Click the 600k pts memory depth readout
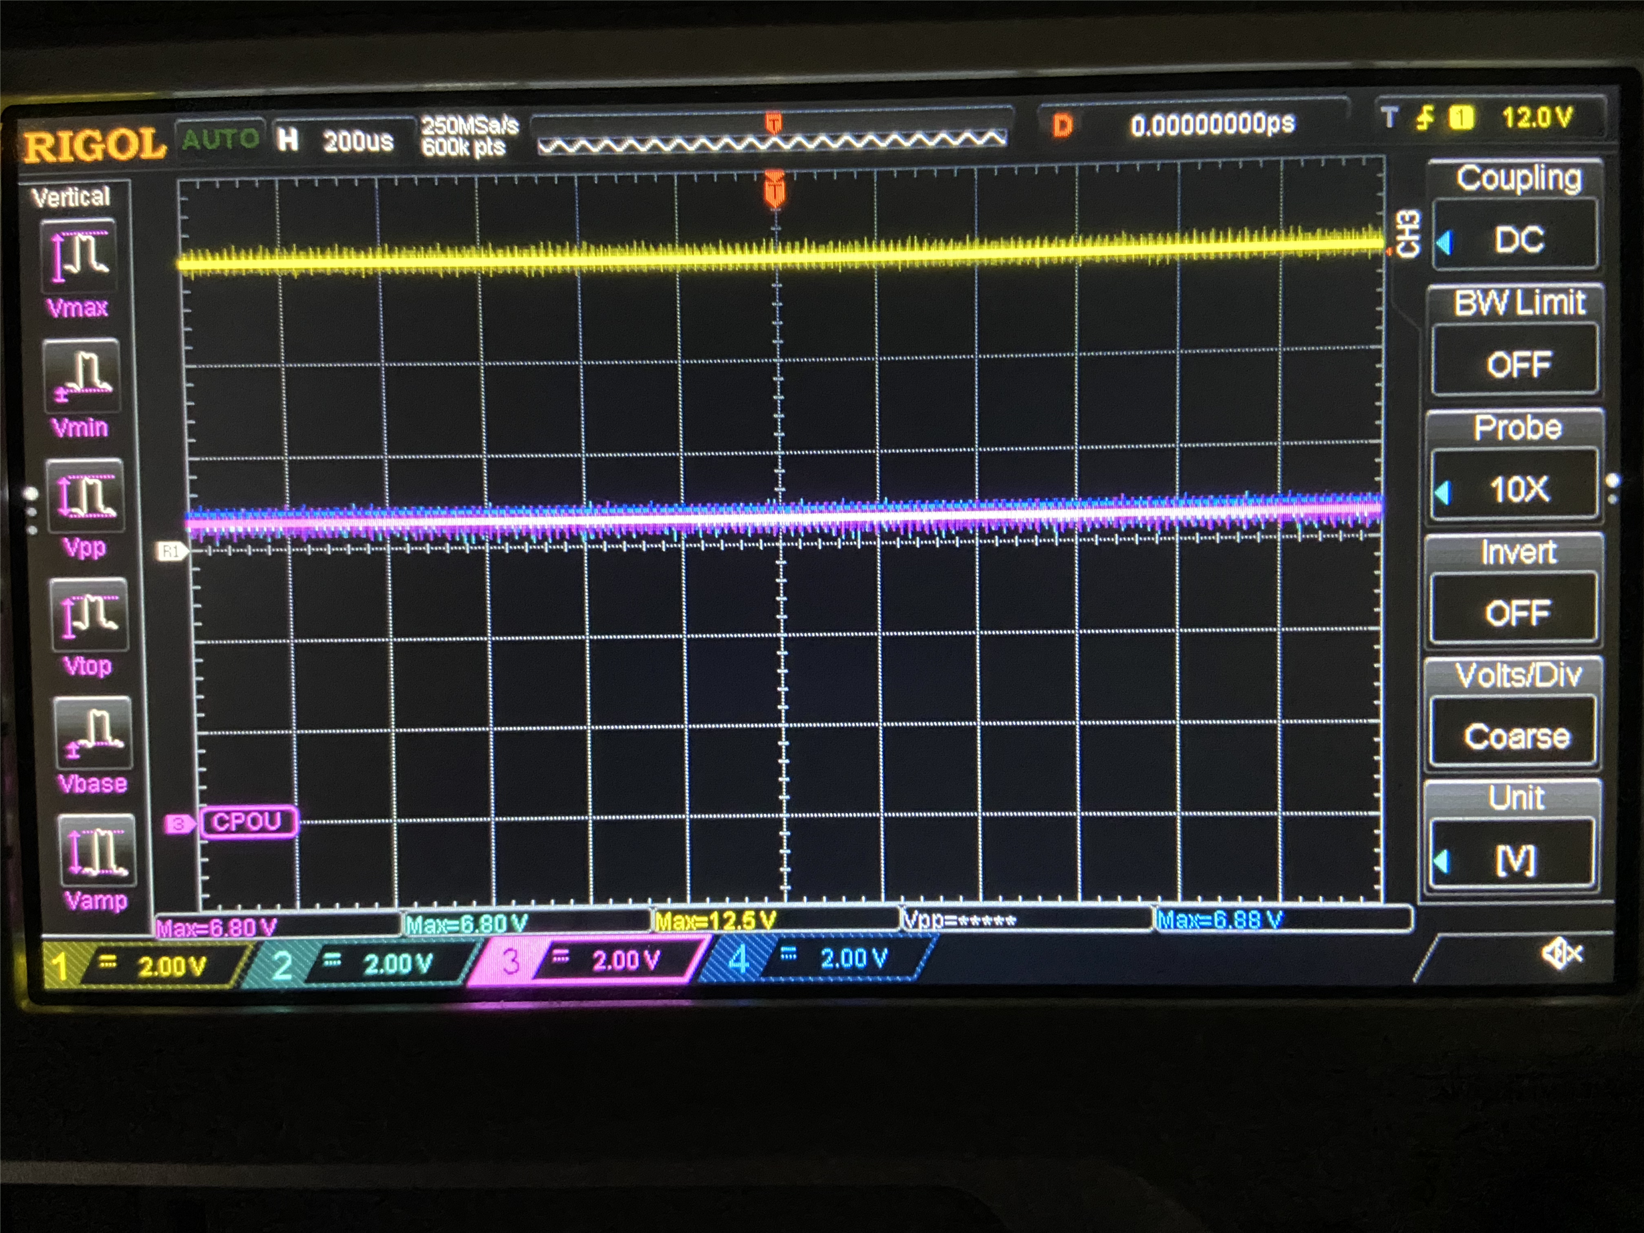 pos(464,147)
